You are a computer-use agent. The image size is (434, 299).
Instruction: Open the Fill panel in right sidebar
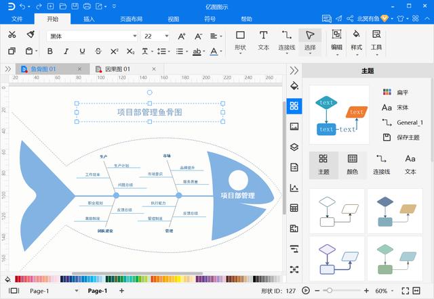[x=294, y=86]
